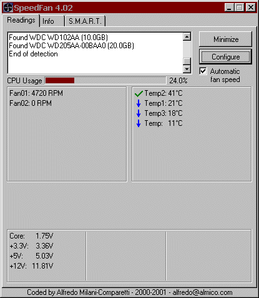Click the blue down arrow beside Temp1
This screenshot has height=298, width=259.
click(x=139, y=103)
